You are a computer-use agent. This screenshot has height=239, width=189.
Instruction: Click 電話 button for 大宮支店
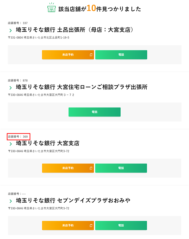(121, 168)
